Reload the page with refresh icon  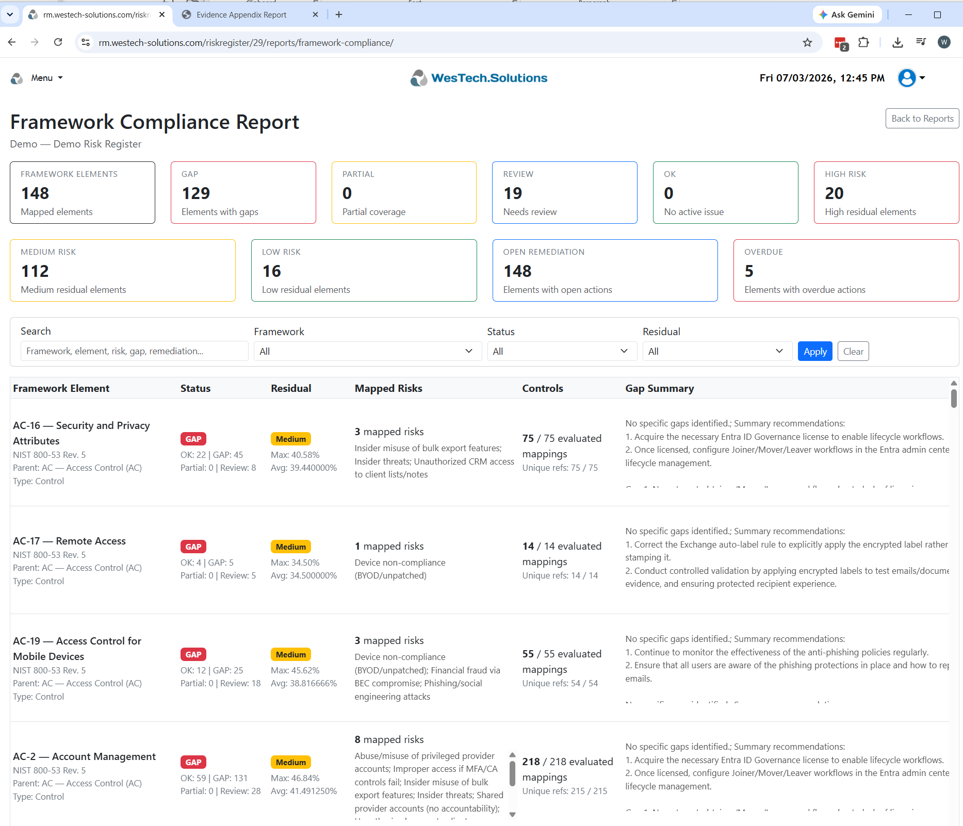click(x=58, y=42)
